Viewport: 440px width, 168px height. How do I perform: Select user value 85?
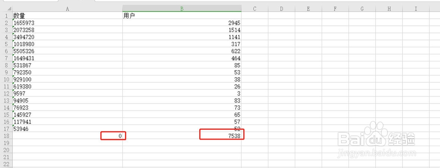coord(182,65)
